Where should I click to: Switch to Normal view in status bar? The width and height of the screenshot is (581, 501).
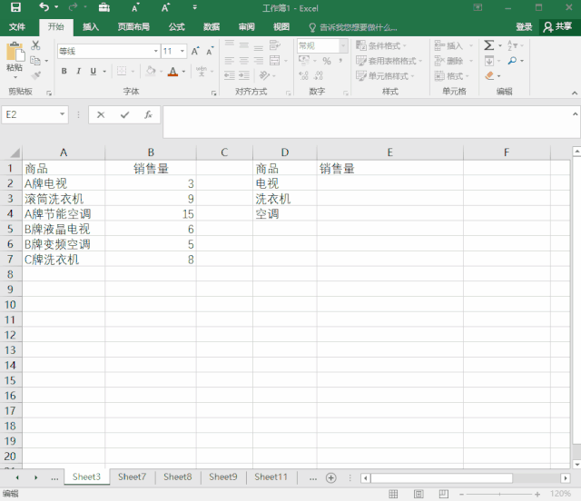click(393, 494)
